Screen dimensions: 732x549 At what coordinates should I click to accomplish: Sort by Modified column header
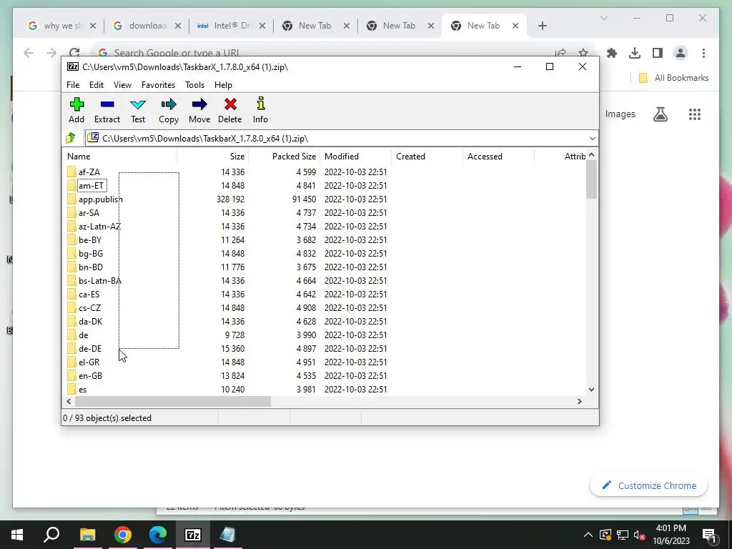[356, 157]
